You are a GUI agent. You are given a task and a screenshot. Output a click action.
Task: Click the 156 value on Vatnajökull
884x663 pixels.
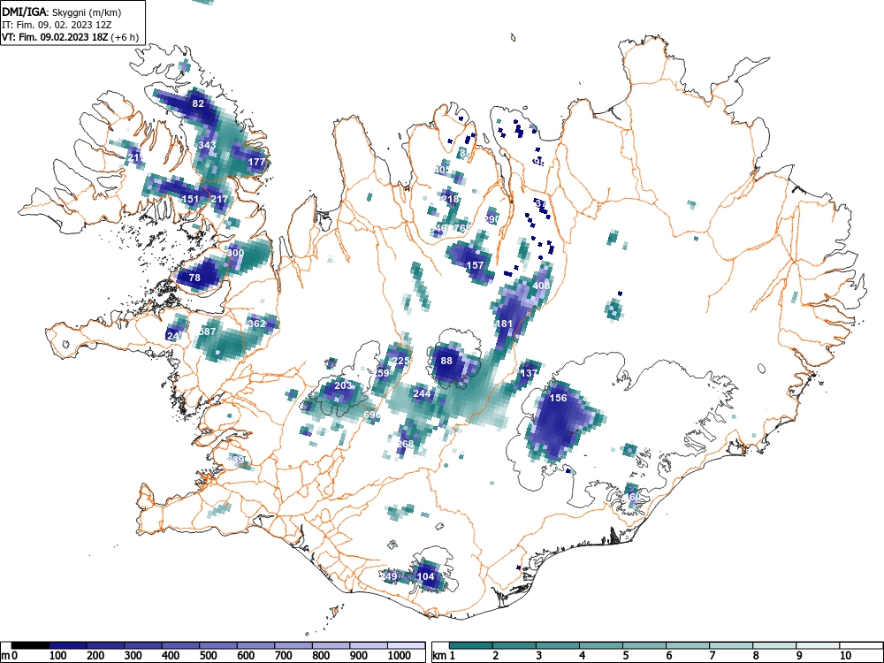(x=558, y=398)
